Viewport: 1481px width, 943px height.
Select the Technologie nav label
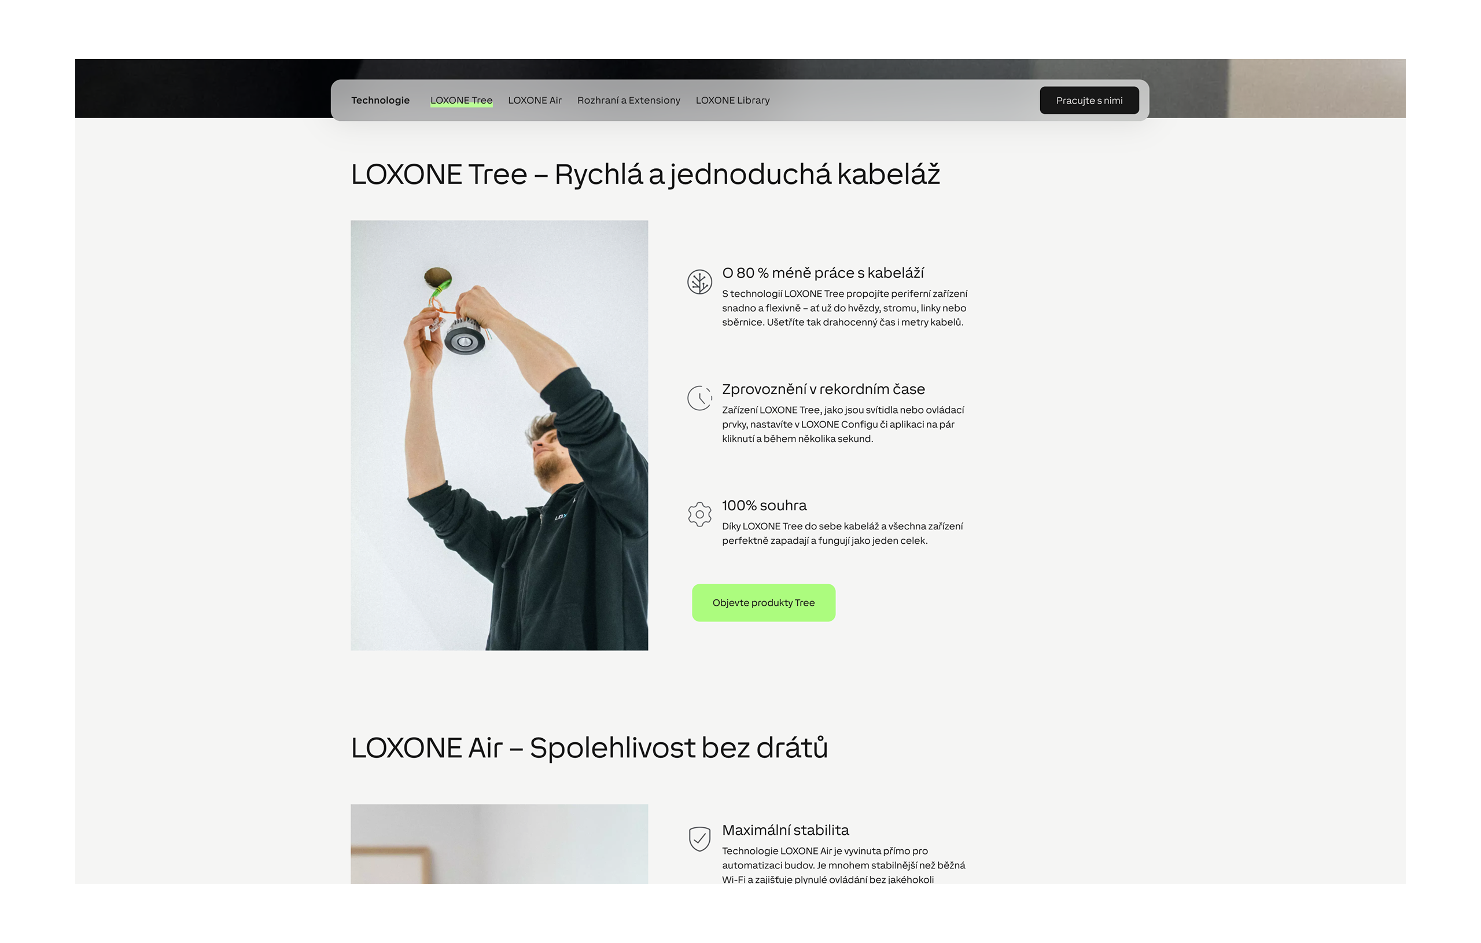point(380,100)
